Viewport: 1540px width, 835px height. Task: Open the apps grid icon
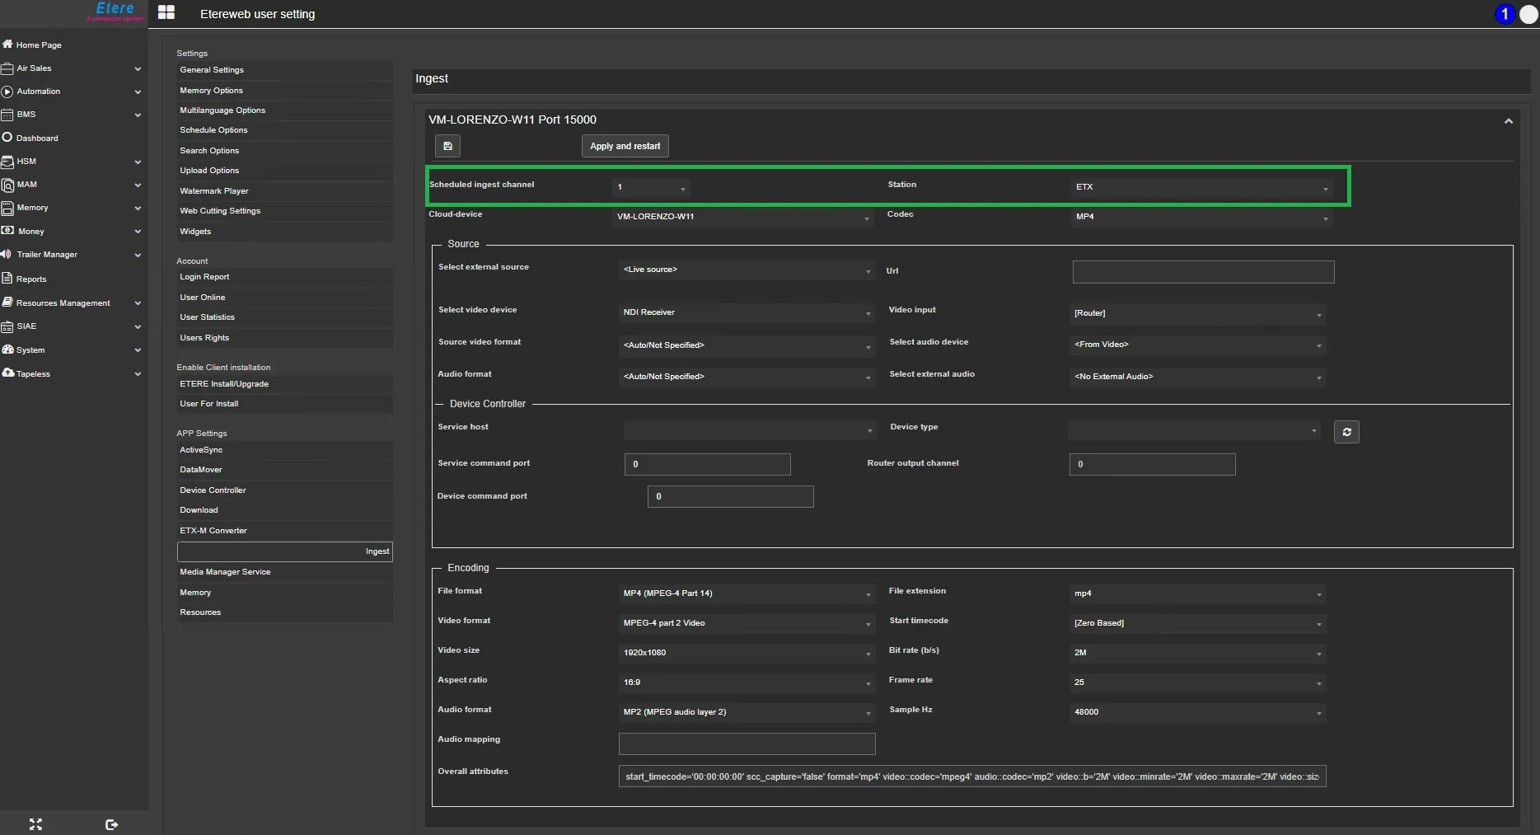[166, 13]
